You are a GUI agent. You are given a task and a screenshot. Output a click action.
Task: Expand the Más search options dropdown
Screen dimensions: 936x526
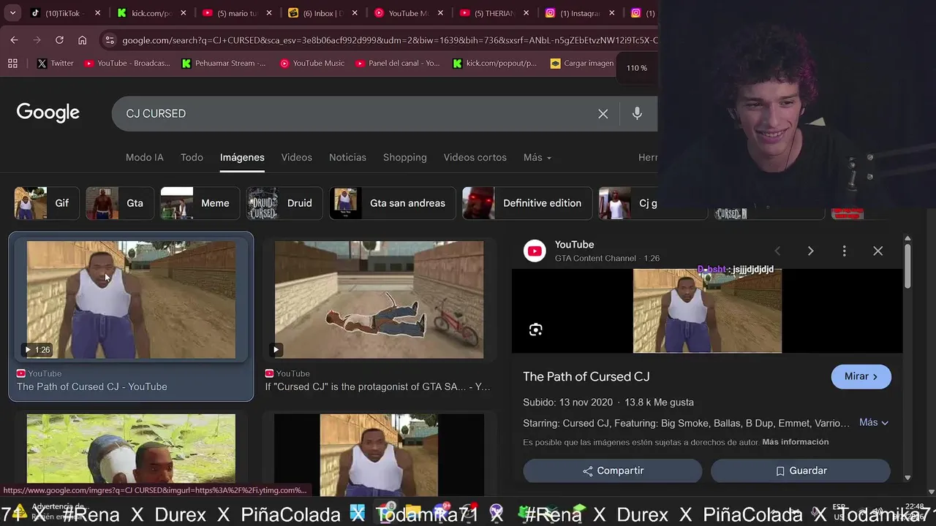537,157
